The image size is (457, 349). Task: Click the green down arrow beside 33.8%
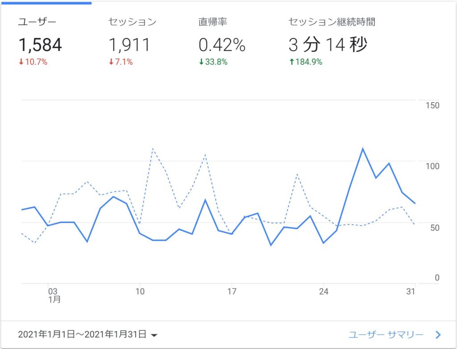coord(201,62)
